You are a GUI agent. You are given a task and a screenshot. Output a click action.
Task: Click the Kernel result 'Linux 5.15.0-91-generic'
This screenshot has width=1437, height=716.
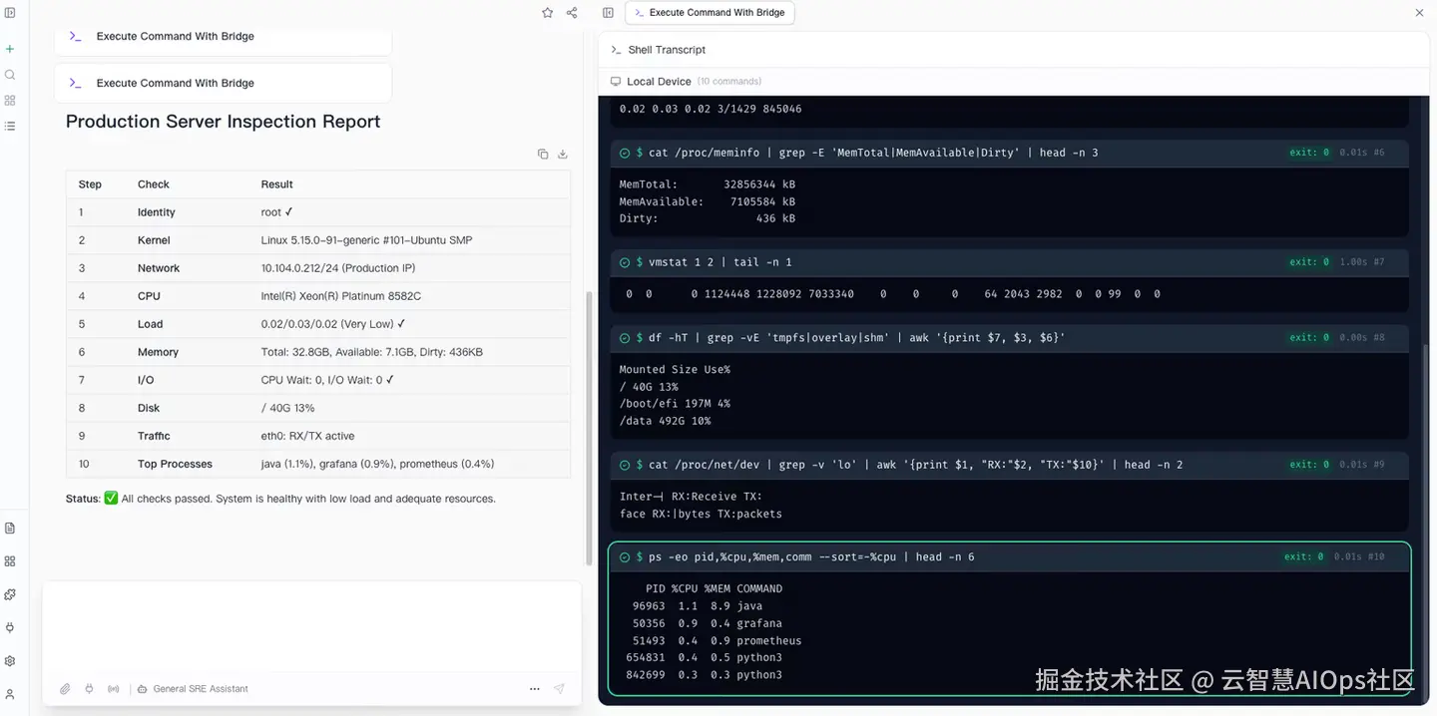(367, 240)
